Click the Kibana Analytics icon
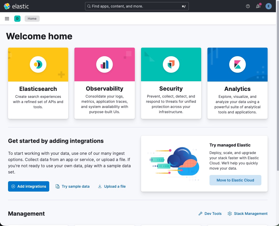Image resolution: width=279 pixels, height=226 pixels. 237,64
